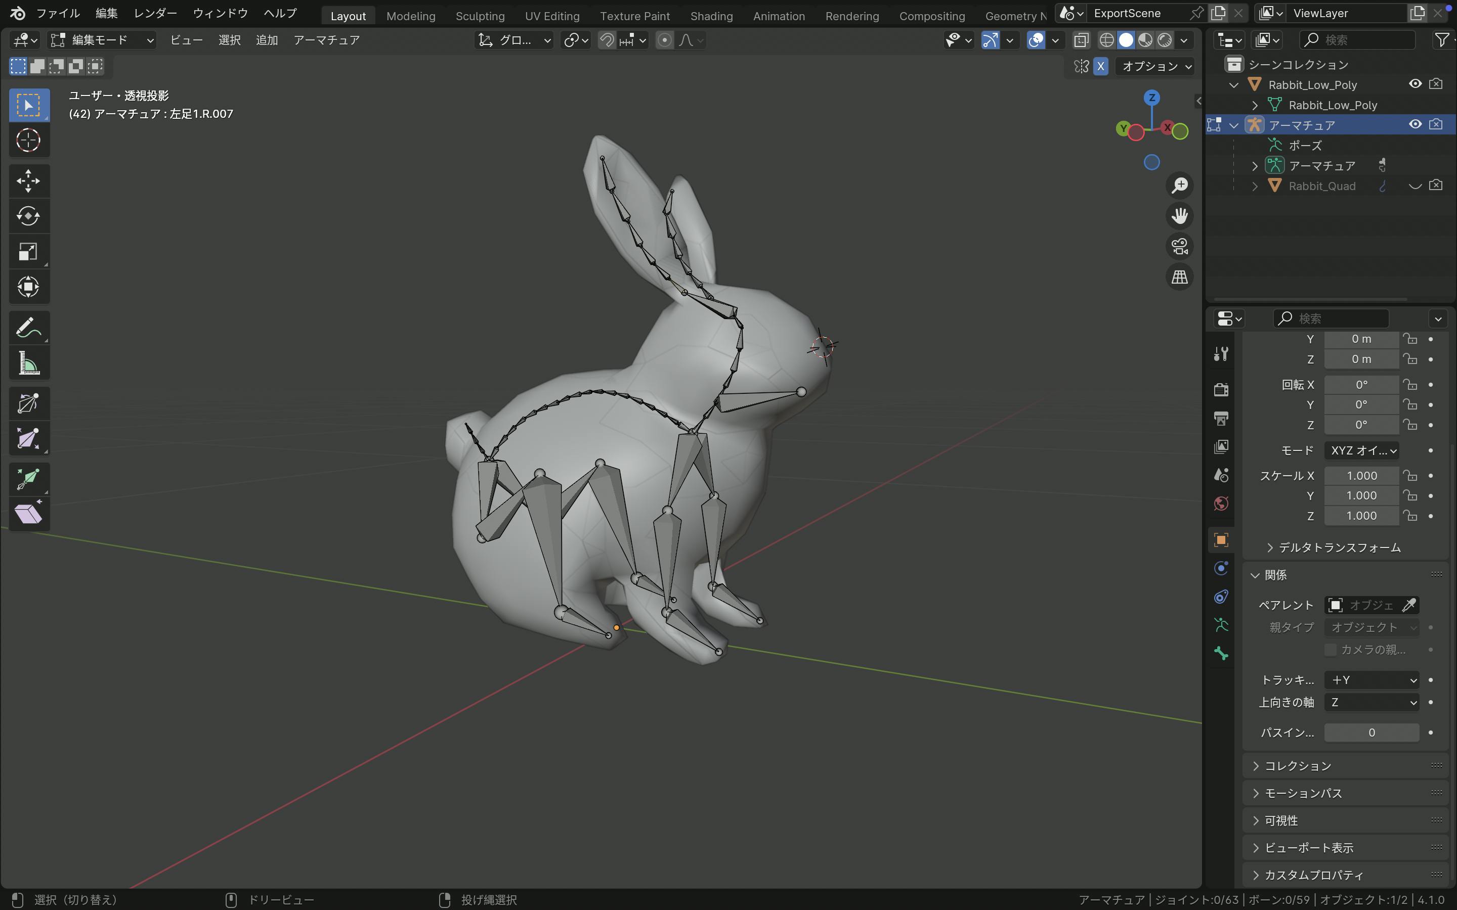1457x910 pixels.
Task: Activate the Rotate tool
Action: 28,215
